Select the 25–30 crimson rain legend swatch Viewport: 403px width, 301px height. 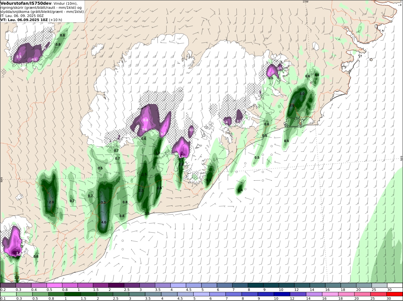tap(379, 294)
